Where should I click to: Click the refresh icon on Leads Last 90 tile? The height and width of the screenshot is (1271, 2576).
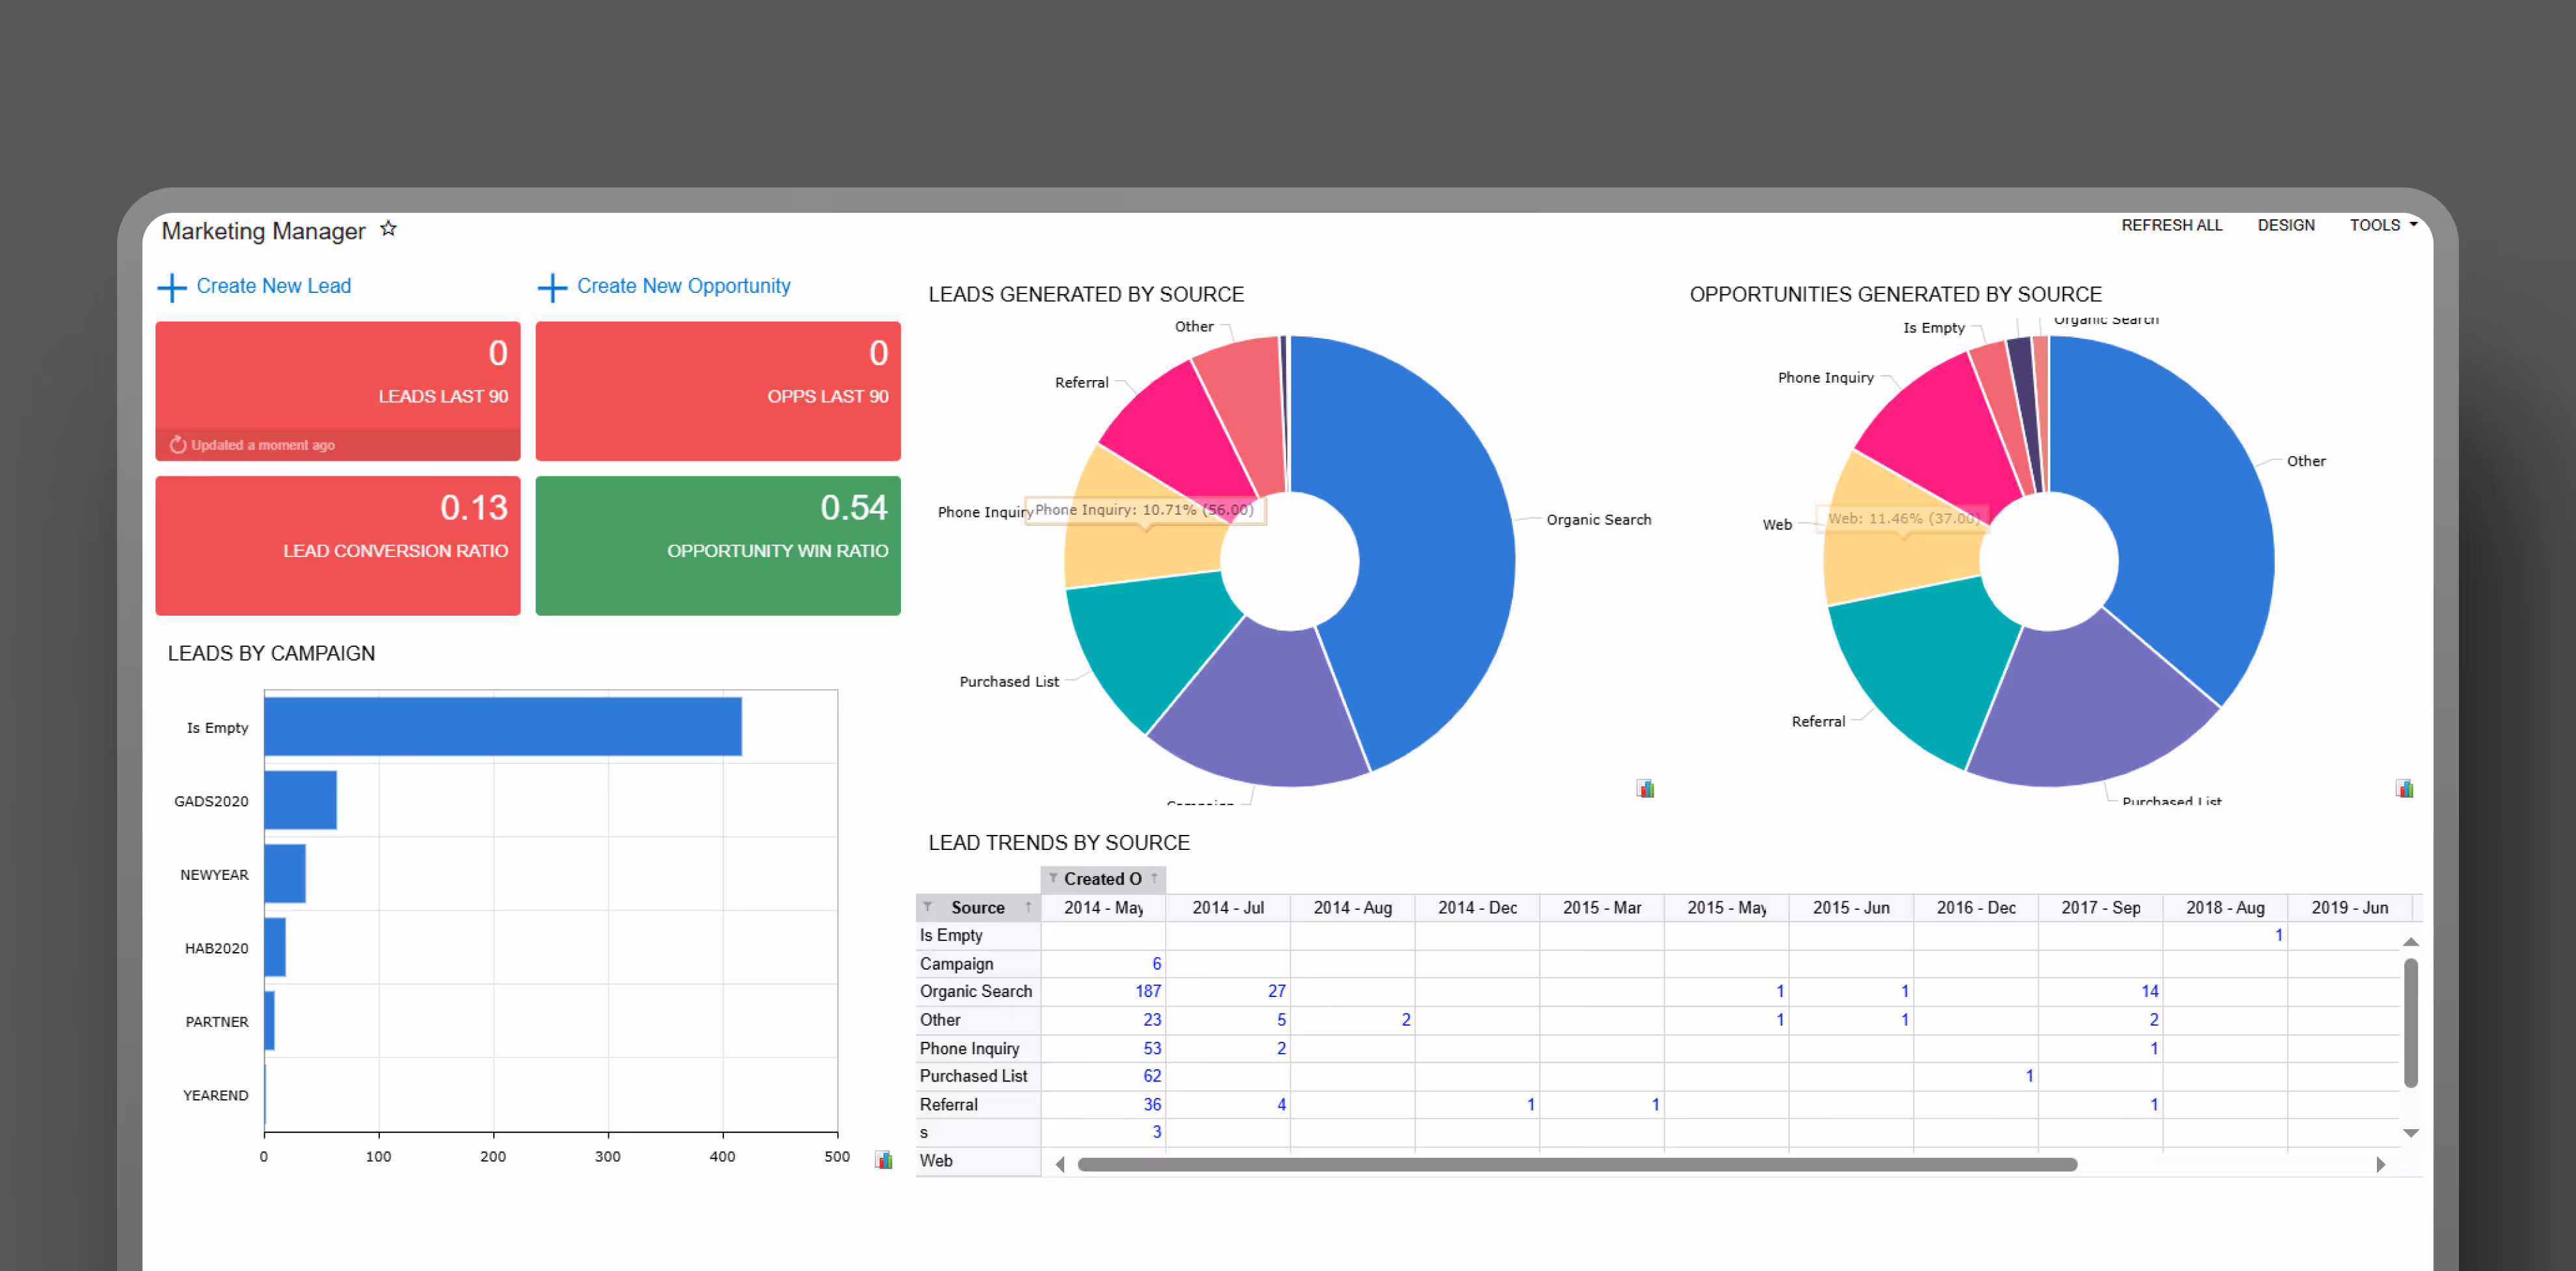point(178,445)
